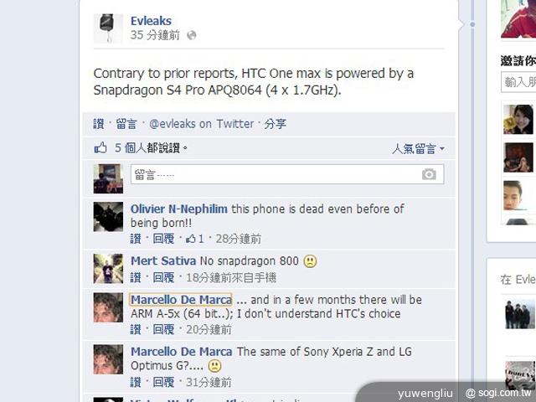The image size is (536, 402).
Task: Click the invite friends input box in sidebar
Action: pyautogui.click(x=518, y=82)
